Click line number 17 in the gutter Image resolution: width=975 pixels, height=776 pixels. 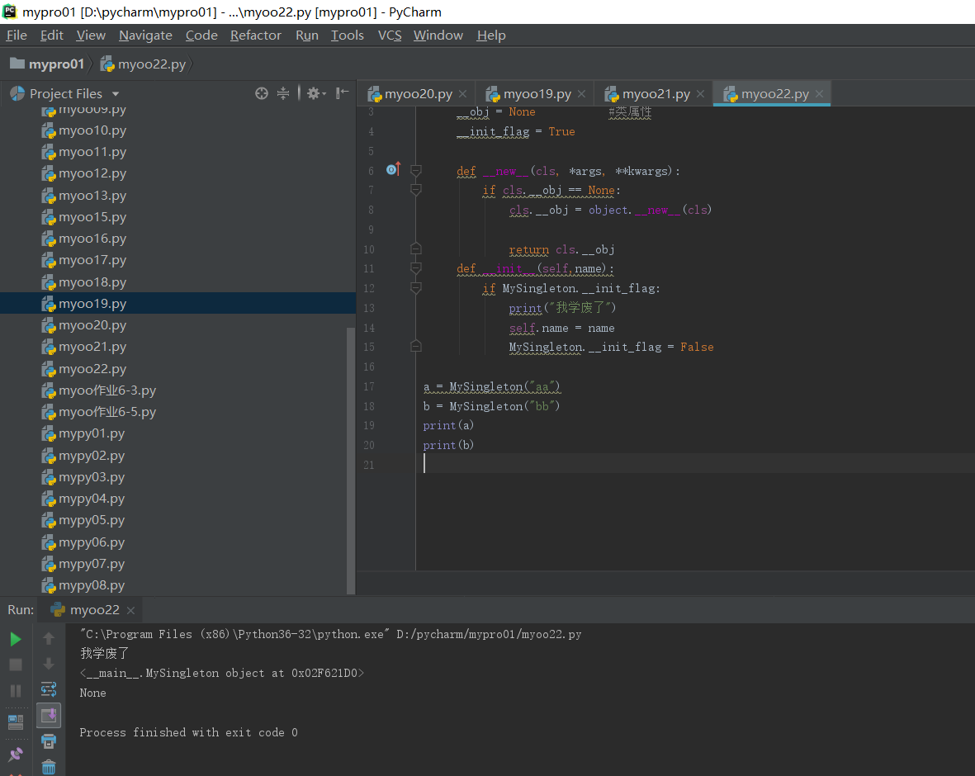click(369, 386)
